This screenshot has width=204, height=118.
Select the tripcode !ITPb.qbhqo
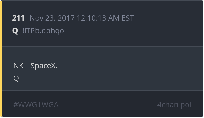click(43, 31)
